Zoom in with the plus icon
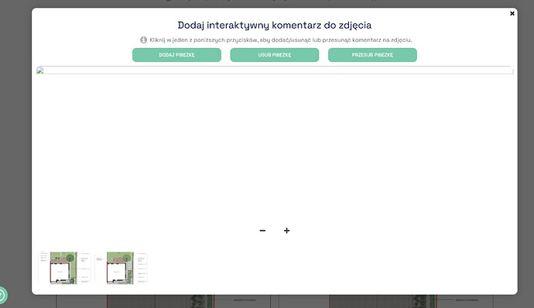 pos(287,231)
